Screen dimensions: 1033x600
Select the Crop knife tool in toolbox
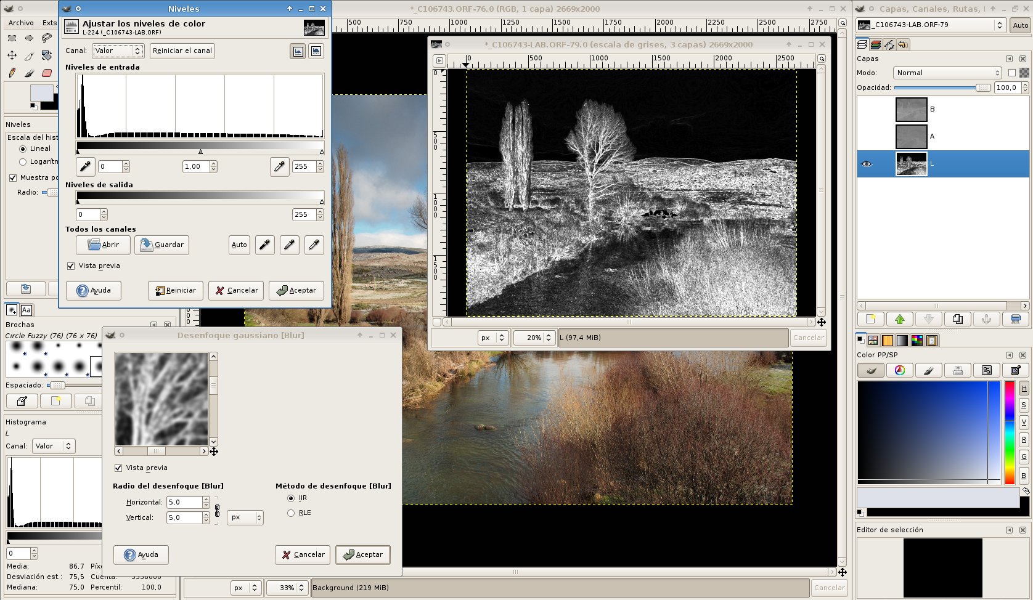point(29,55)
